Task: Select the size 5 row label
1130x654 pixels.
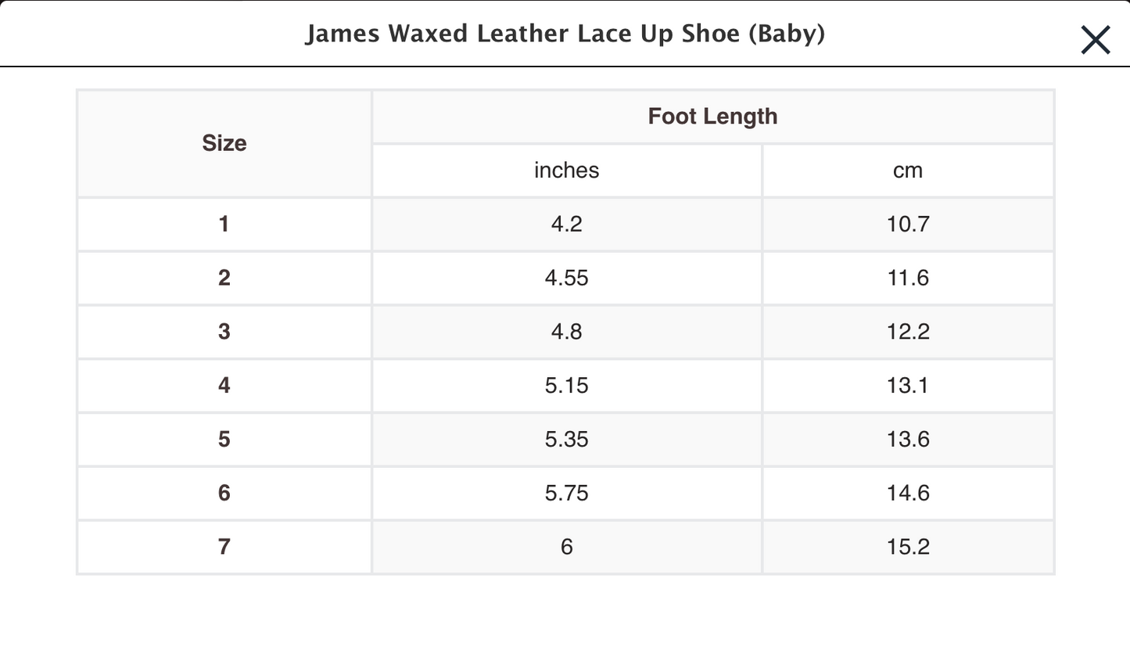Action: (224, 440)
